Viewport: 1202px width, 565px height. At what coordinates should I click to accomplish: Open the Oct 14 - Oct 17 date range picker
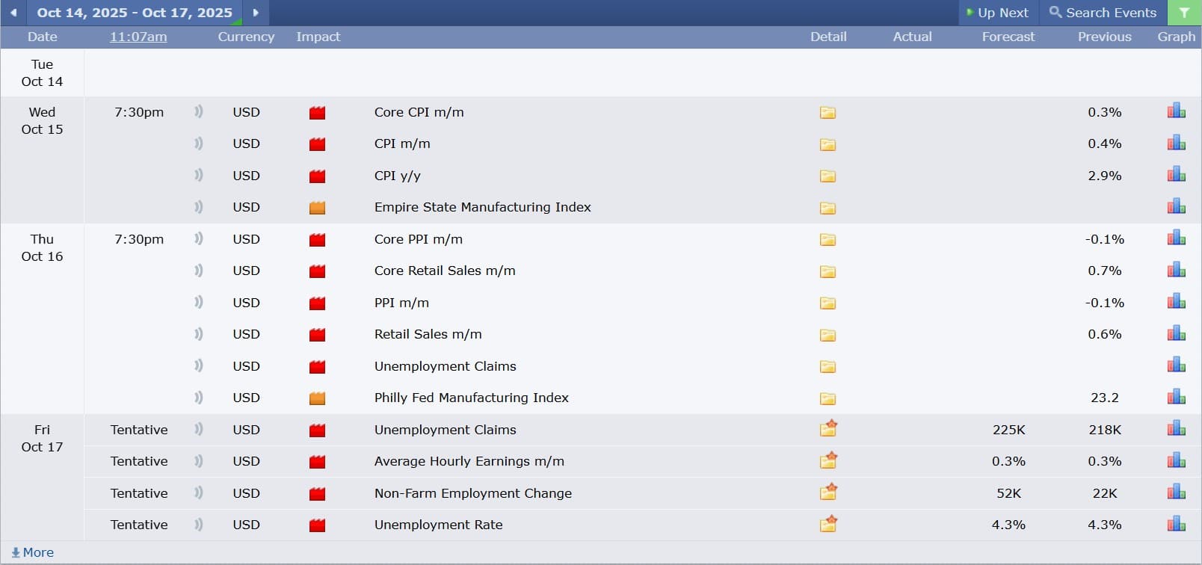(x=135, y=13)
